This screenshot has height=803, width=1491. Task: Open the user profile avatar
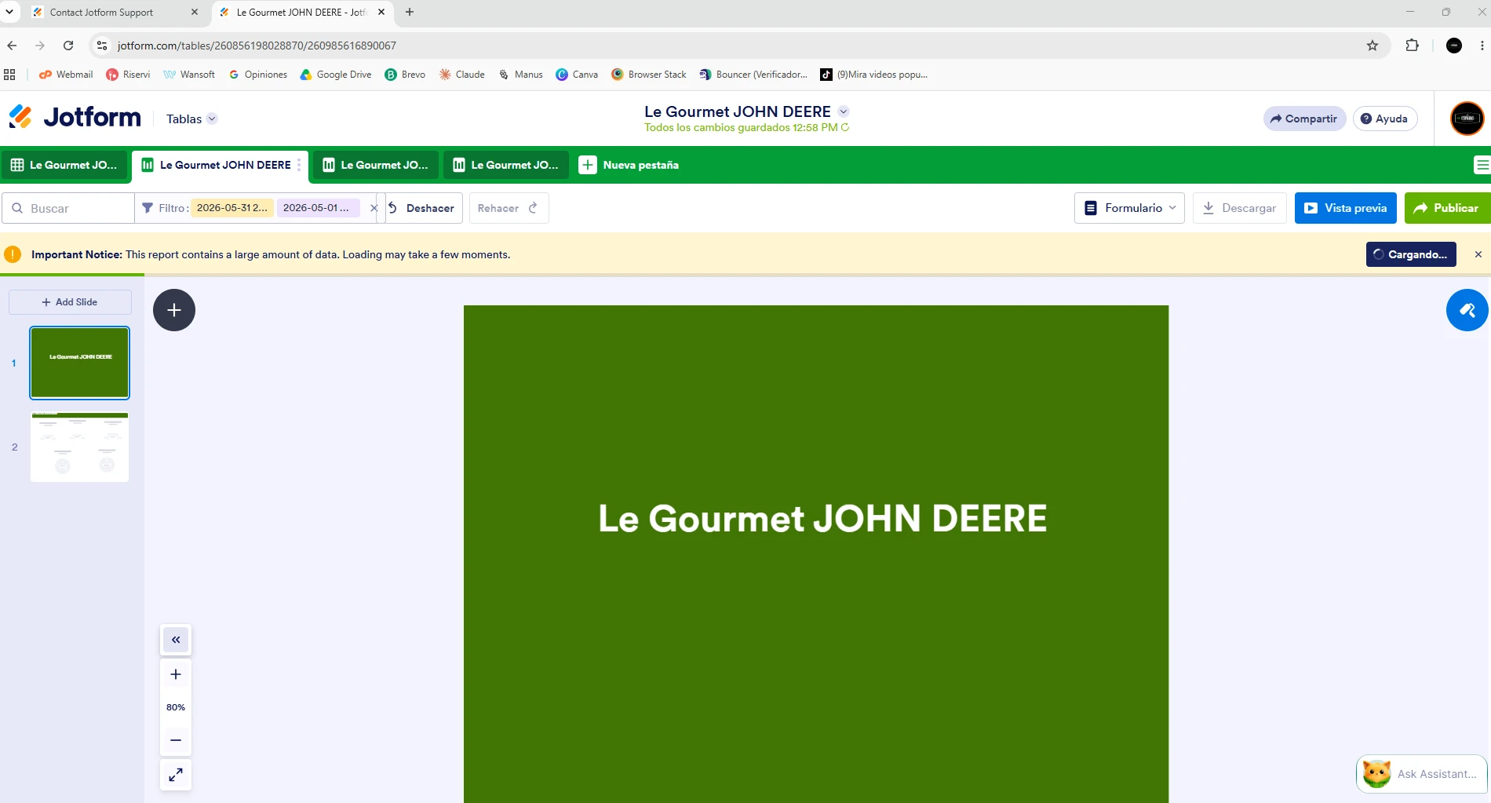pyautogui.click(x=1467, y=119)
